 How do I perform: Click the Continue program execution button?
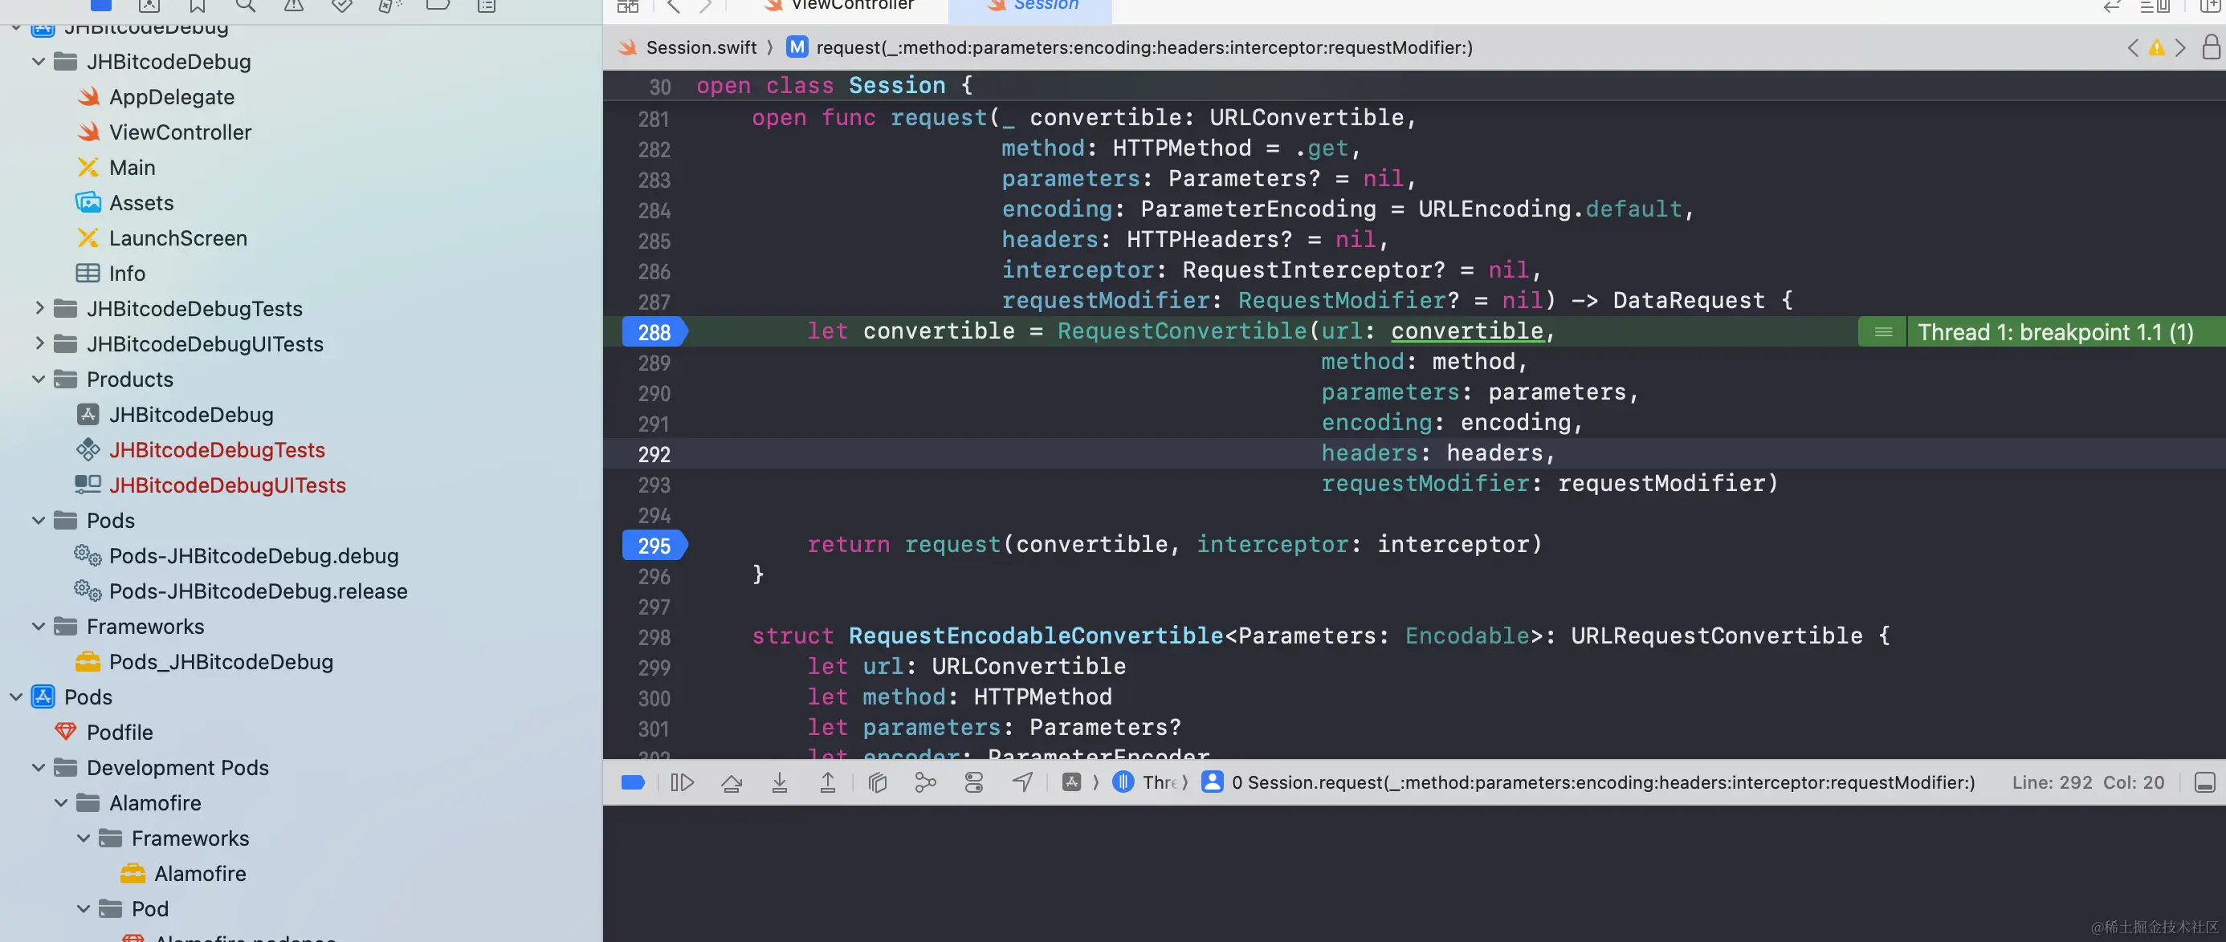(682, 782)
